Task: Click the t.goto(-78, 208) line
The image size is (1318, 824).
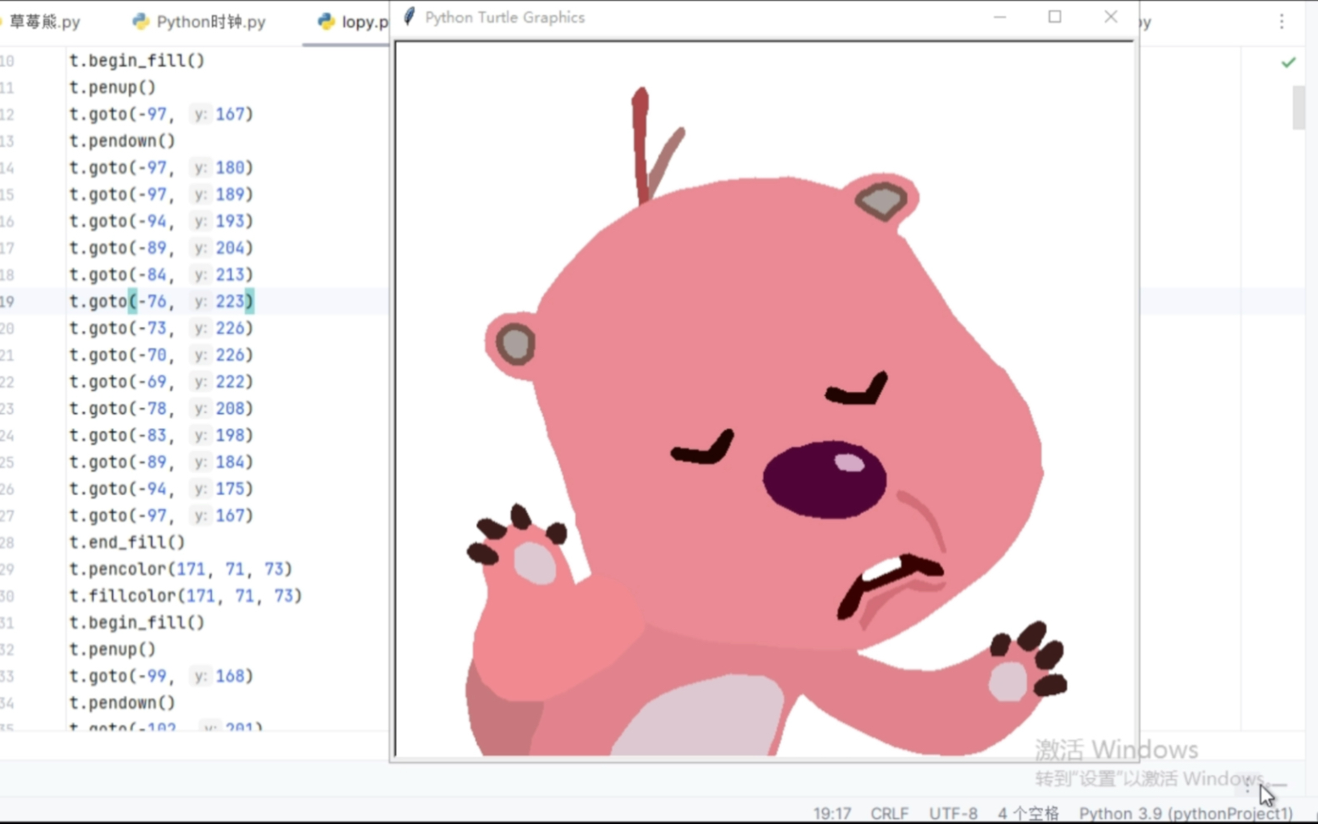Action: (x=161, y=408)
